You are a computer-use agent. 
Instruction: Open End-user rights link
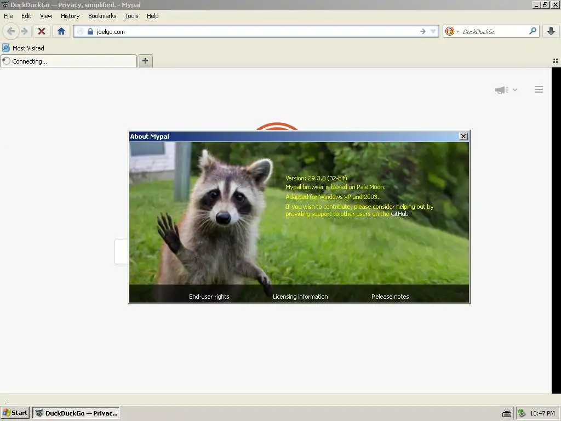point(209,297)
